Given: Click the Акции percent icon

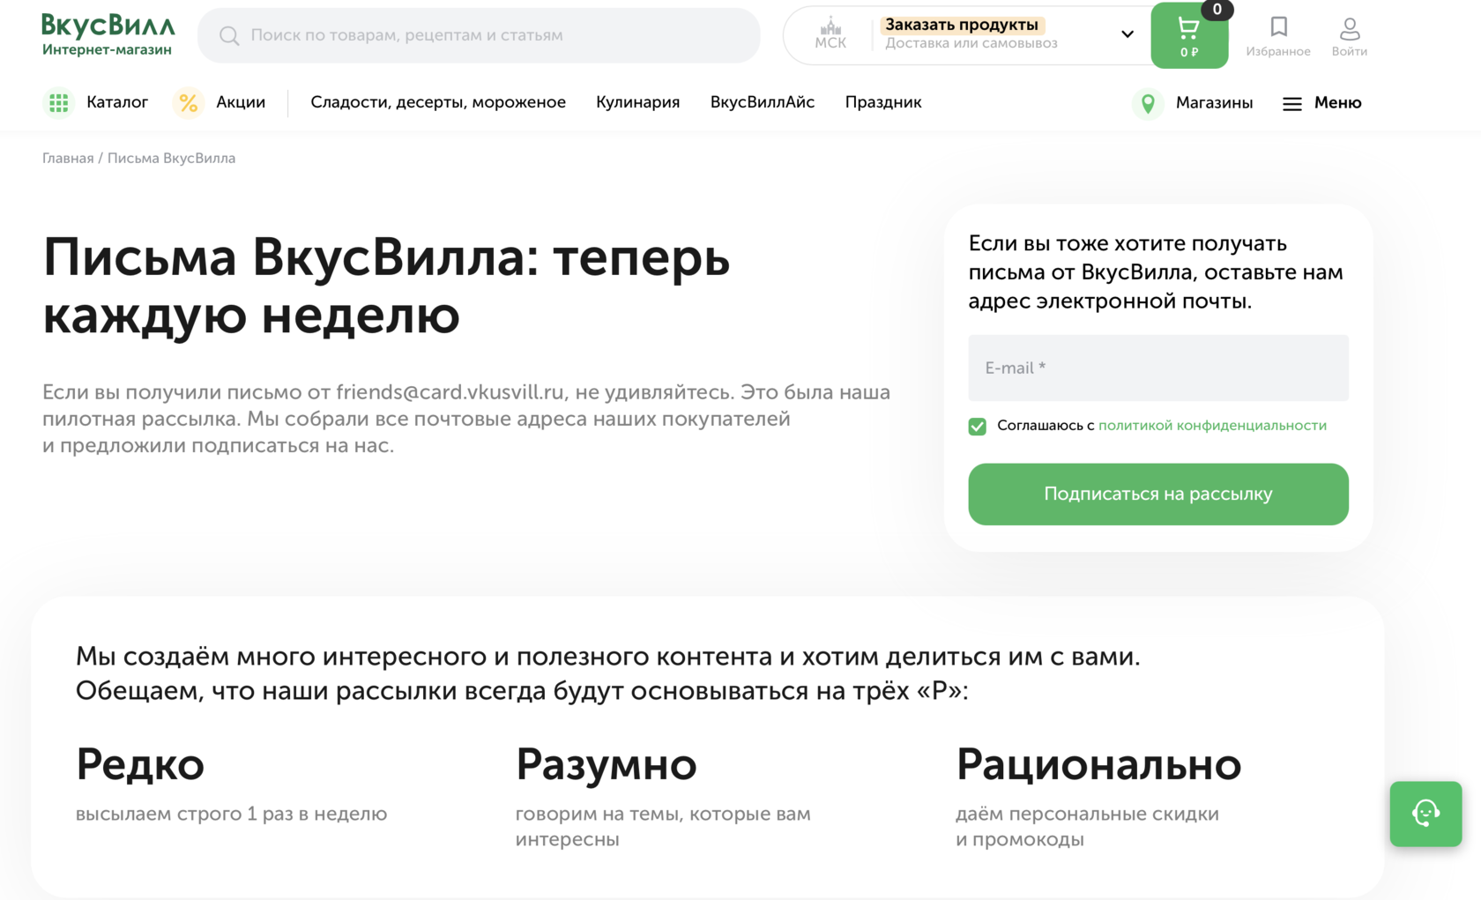Looking at the screenshot, I should [188, 103].
